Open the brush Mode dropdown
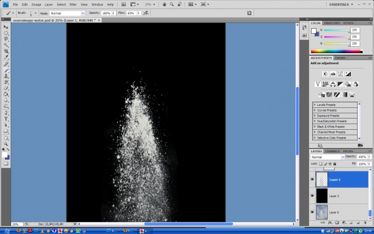The image size is (374, 234). pos(67,13)
